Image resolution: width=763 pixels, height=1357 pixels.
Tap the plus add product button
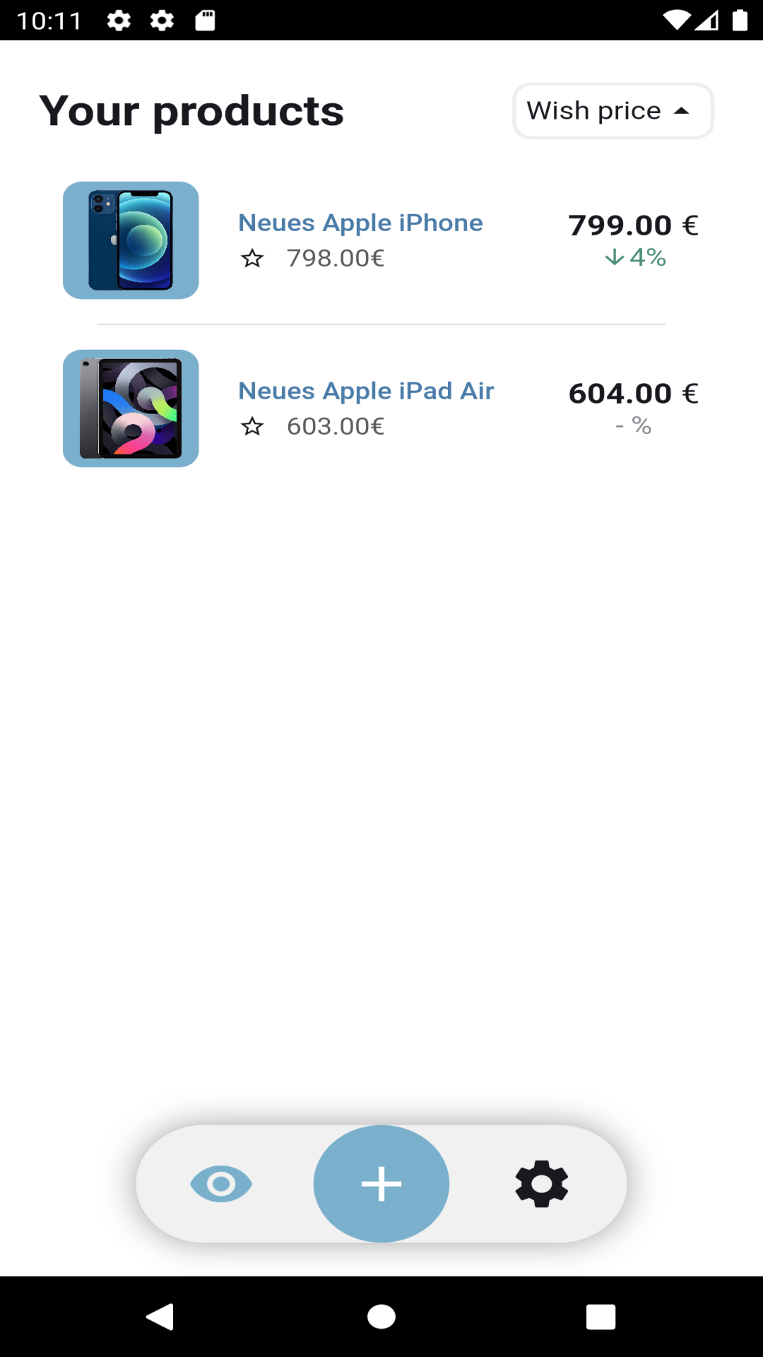[x=381, y=1184]
